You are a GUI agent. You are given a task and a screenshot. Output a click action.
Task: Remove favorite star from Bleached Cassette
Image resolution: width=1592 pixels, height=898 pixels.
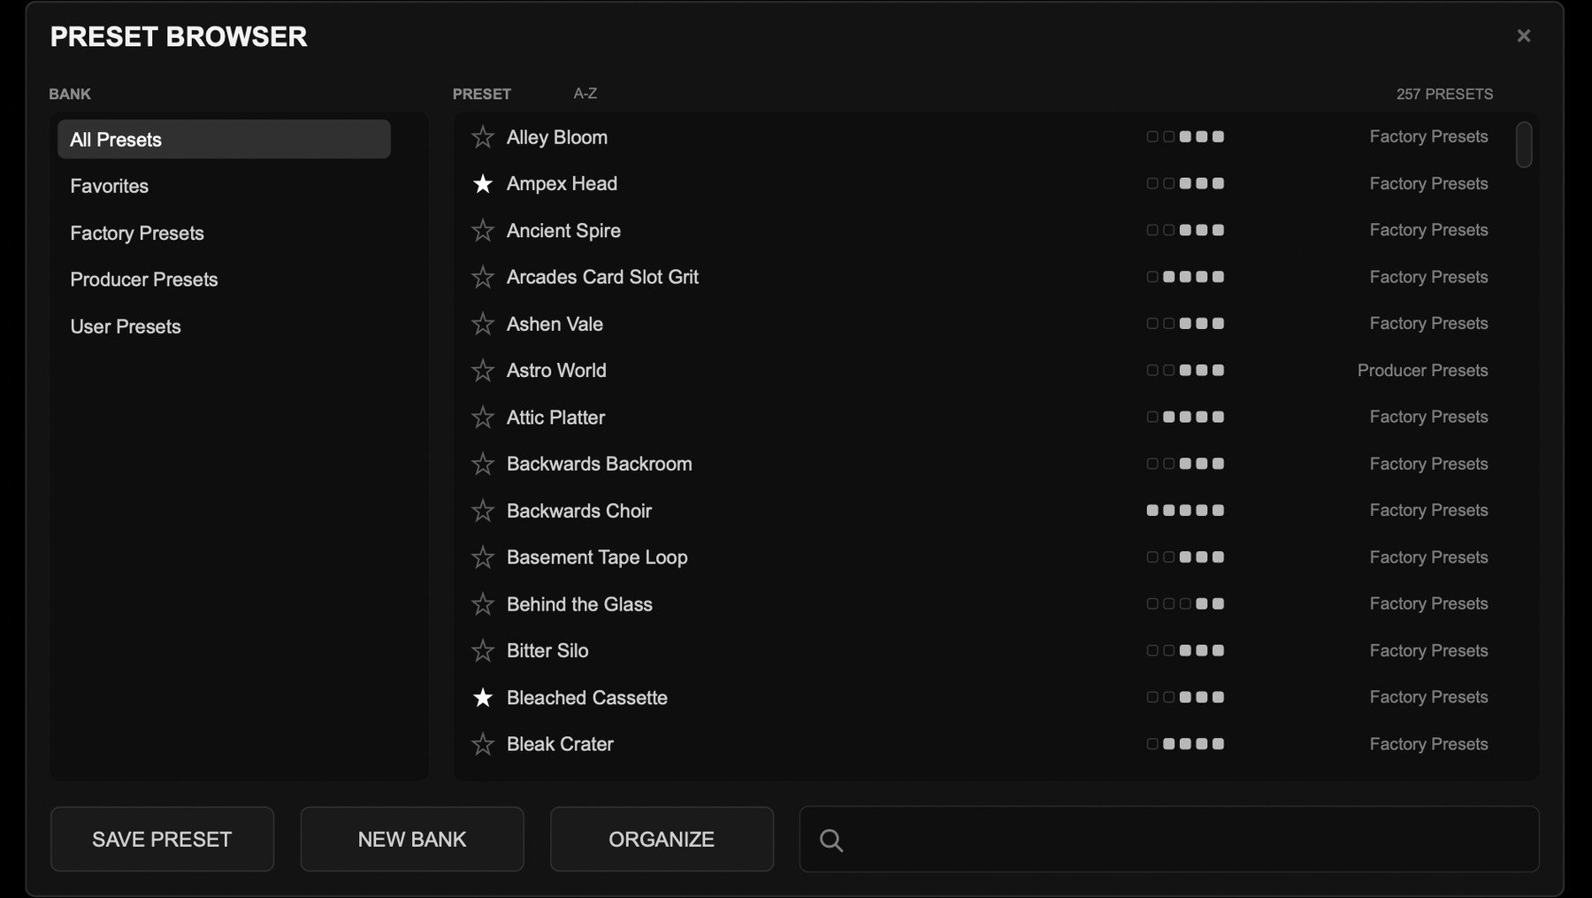482,697
